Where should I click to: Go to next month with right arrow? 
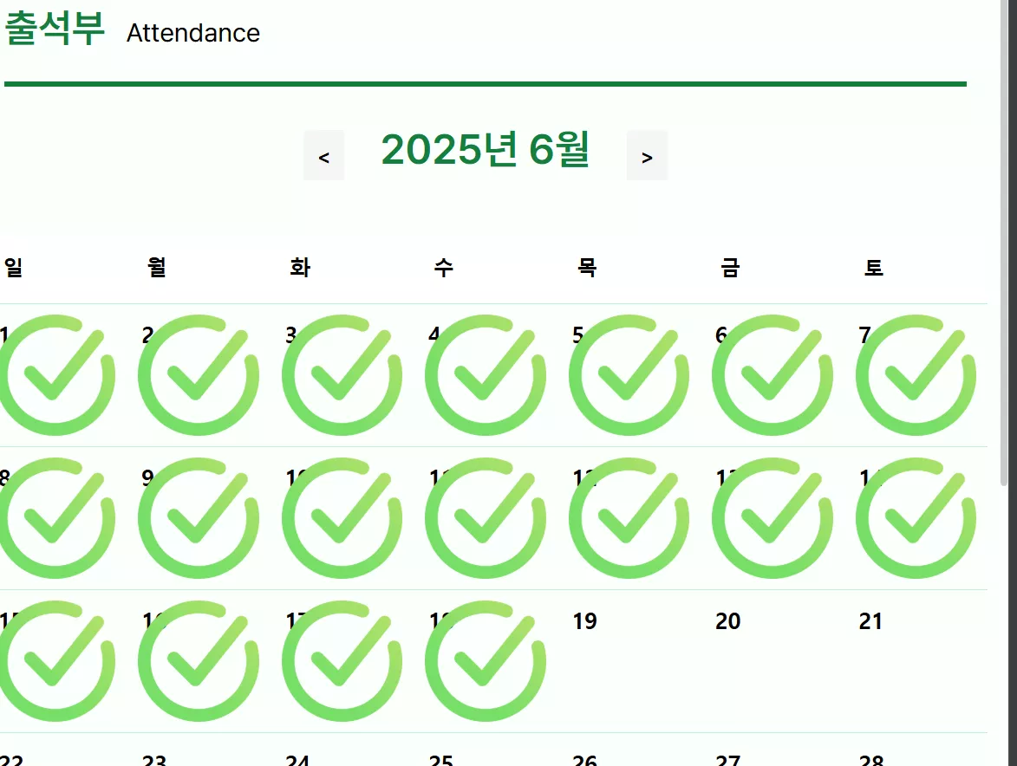tap(647, 156)
